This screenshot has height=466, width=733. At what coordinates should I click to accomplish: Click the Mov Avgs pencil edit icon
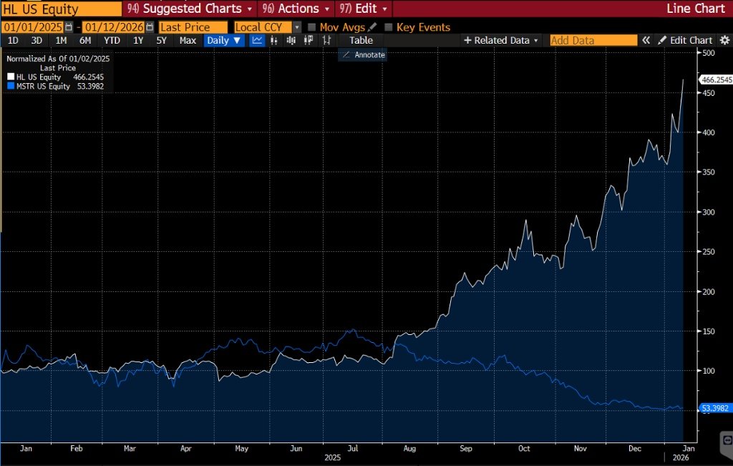[372, 27]
